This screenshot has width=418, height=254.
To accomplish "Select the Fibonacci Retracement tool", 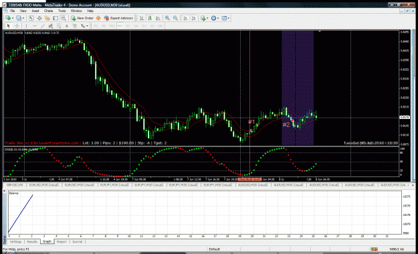I will (59, 26).
